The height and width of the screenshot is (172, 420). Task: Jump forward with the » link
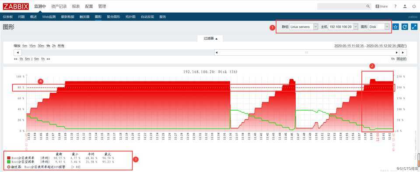pos(48,59)
